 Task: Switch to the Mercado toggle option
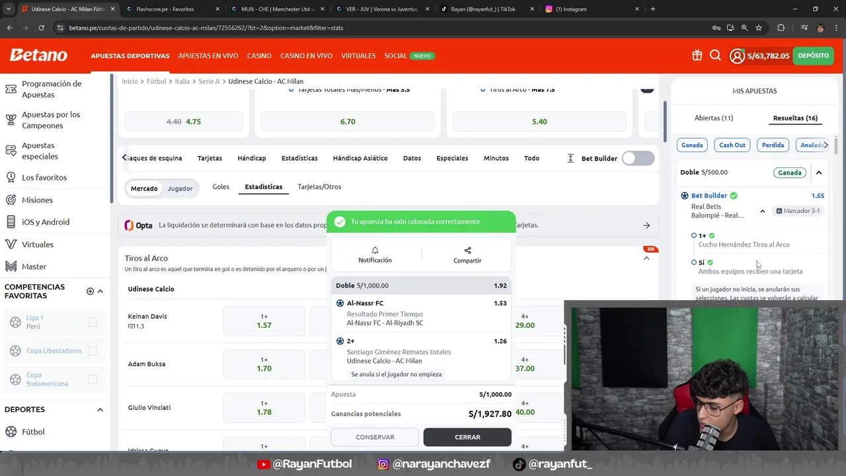coord(144,188)
